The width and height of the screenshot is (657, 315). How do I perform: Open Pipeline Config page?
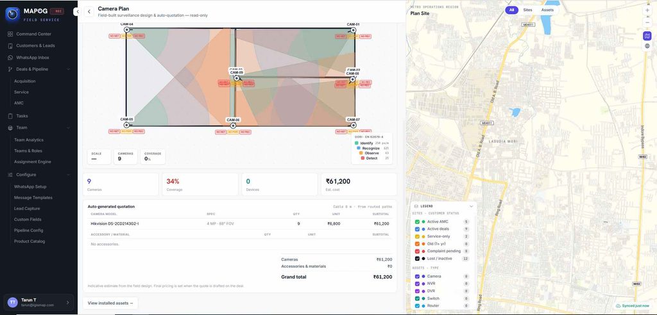tap(28, 230)
